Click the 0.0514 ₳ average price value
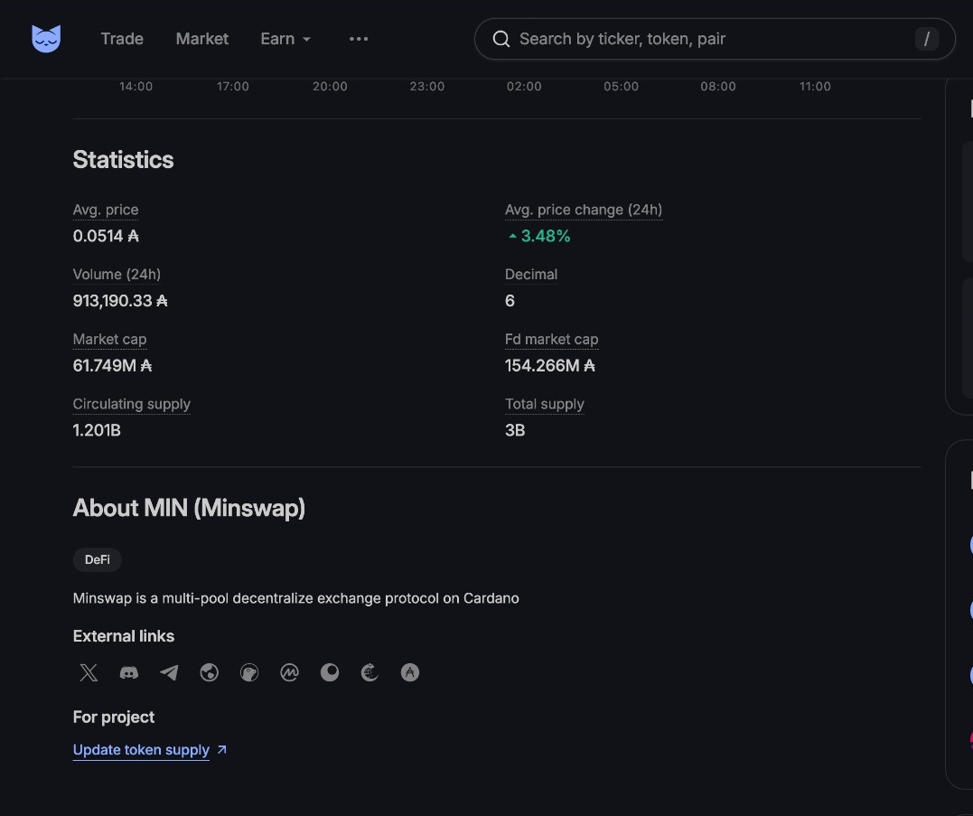The image size is (973, 816). point(106,236)
